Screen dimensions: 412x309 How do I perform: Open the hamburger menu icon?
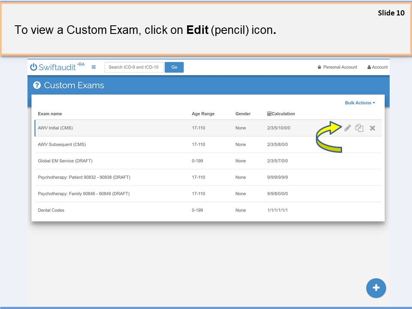(x=94, y=67)
